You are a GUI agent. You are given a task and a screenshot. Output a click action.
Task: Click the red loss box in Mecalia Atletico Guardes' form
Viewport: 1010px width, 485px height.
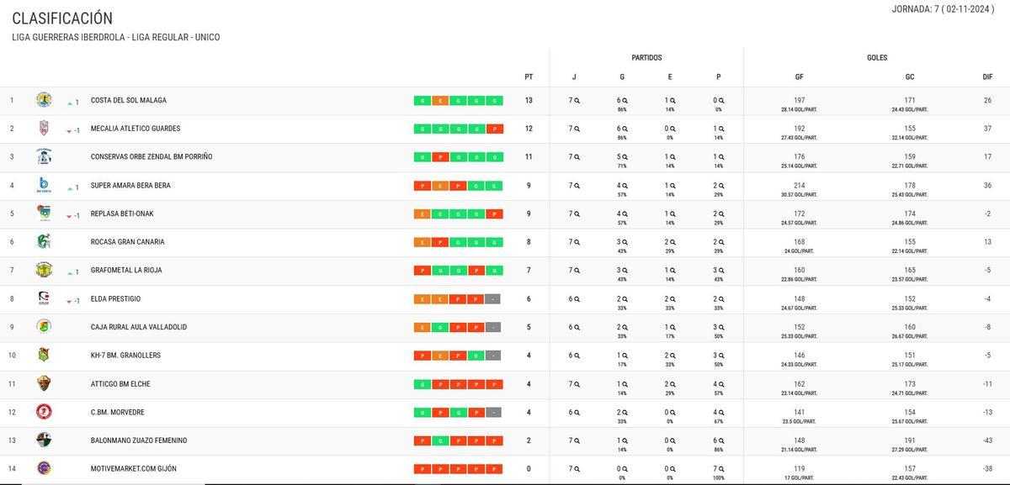click(x=494, y=129)
